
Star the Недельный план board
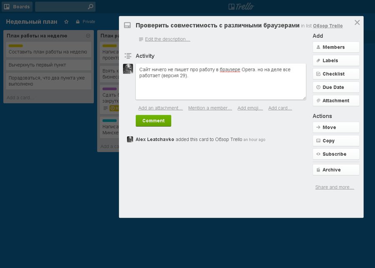pyautogui.click(x=66, y=22)
